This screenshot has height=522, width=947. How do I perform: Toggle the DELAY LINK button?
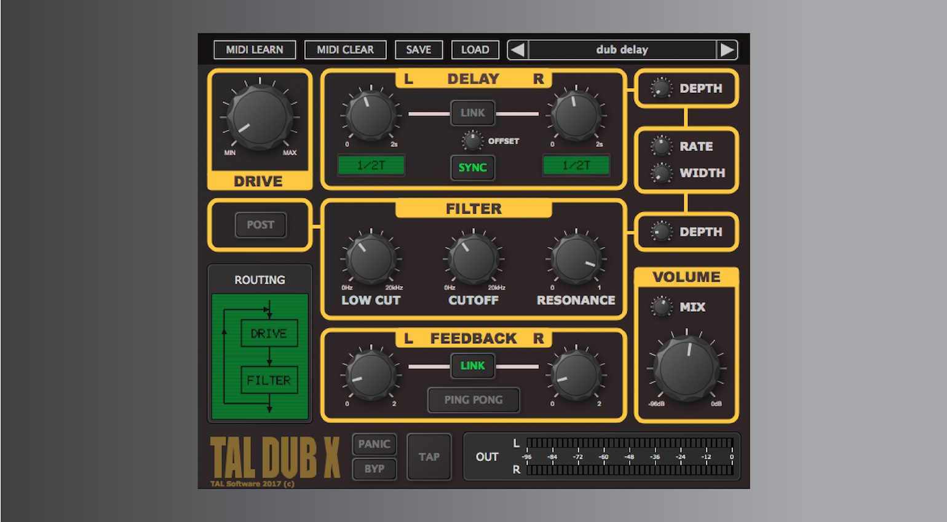473,113
